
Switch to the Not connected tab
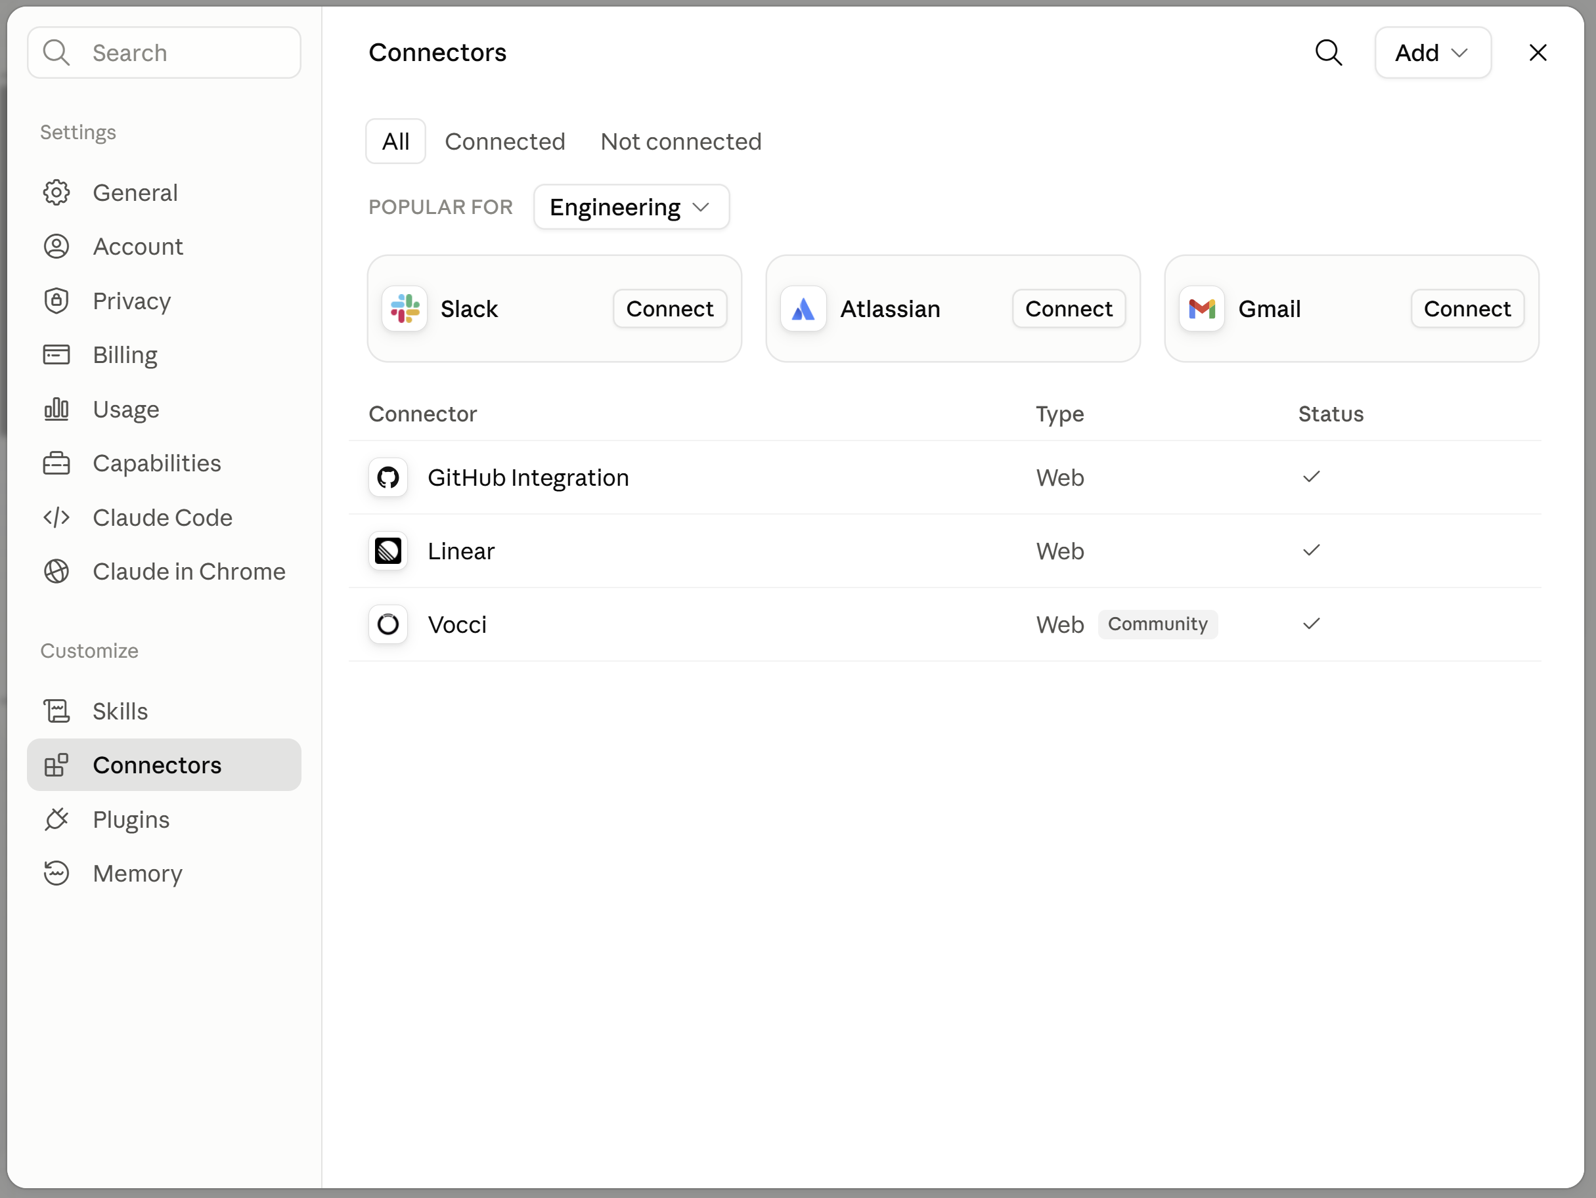click(681, 141)
